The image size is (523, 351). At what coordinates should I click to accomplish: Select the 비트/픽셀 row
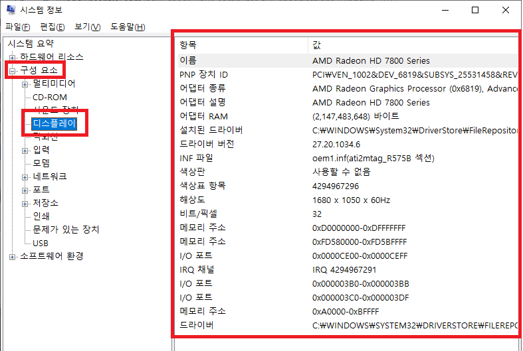348,214
